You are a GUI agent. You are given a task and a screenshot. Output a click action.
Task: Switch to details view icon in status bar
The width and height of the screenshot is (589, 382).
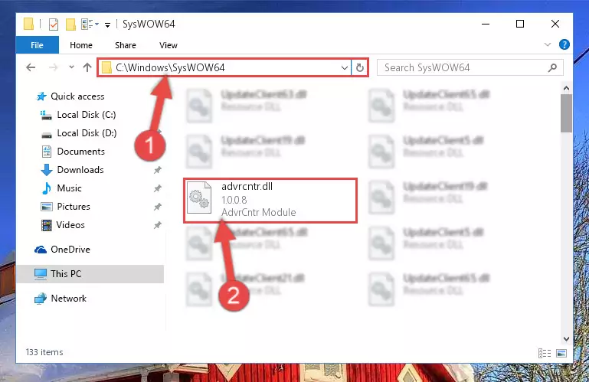click(x=545, y=353)
